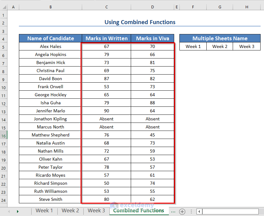The height and width of the screenshot is (216, 264).
Task: Open the hidden sheets list via the ellipsis
Action: pyautogui.click(x=173, y=211)
